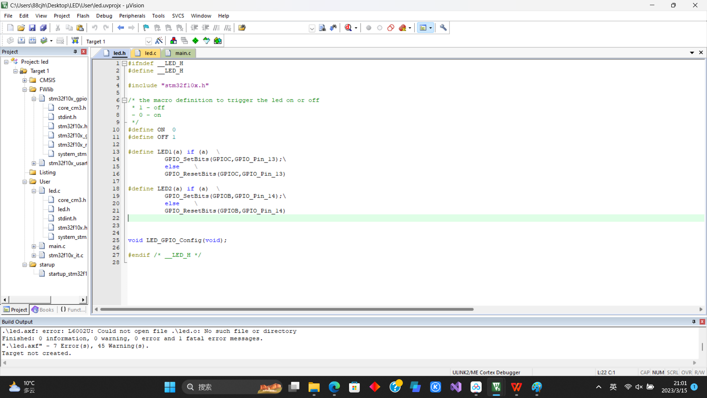Collapse the comment block at line 6
707x398 pixels.
click(124, 100)
